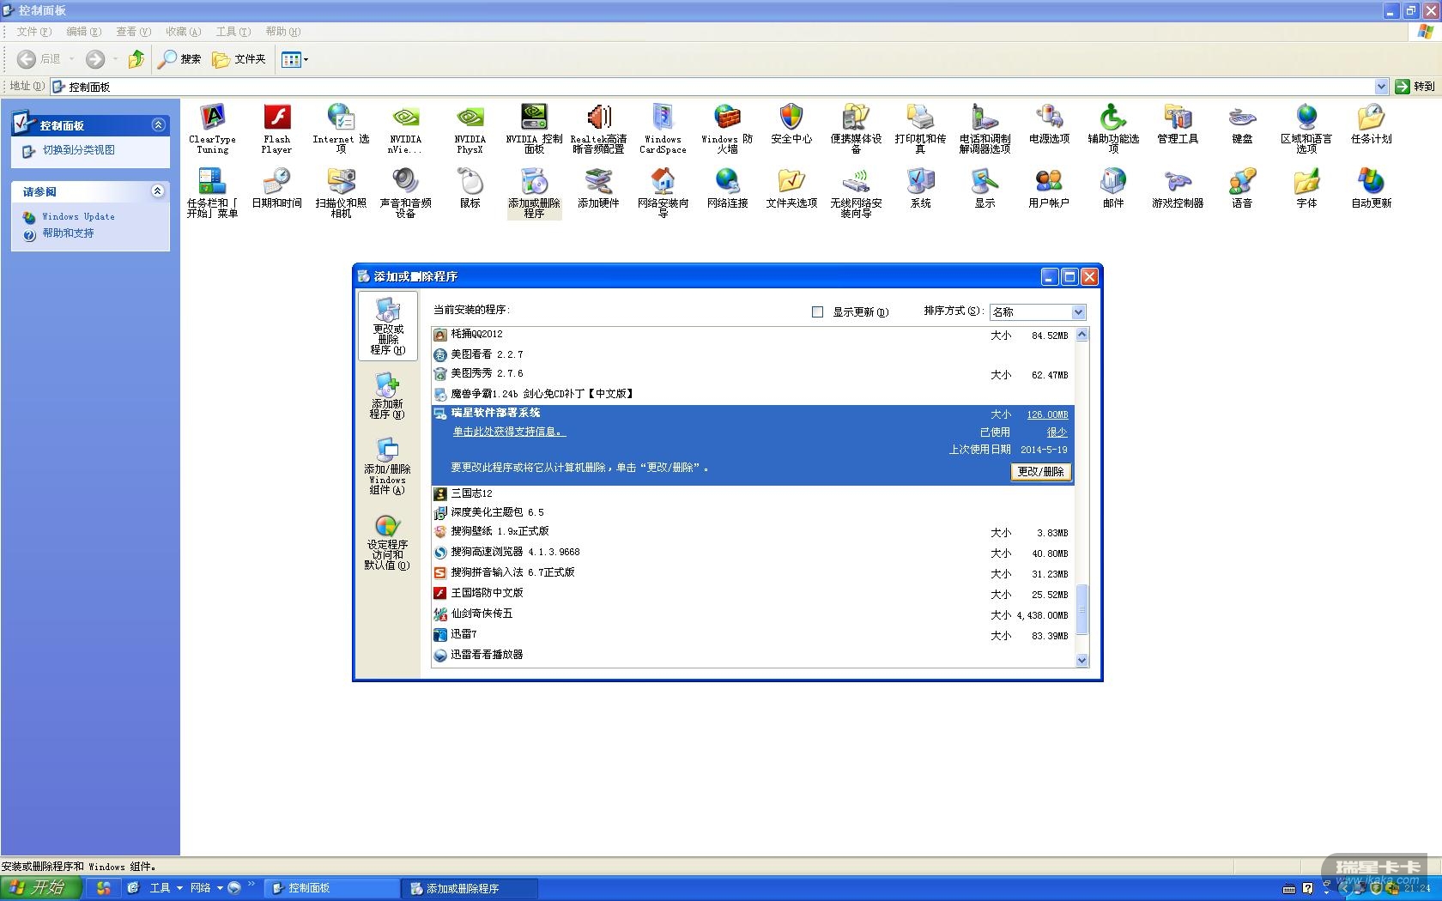Open the 字体 folder icon
Viewport: 1442px width, 901px height.
click(x=1306, y=189)
